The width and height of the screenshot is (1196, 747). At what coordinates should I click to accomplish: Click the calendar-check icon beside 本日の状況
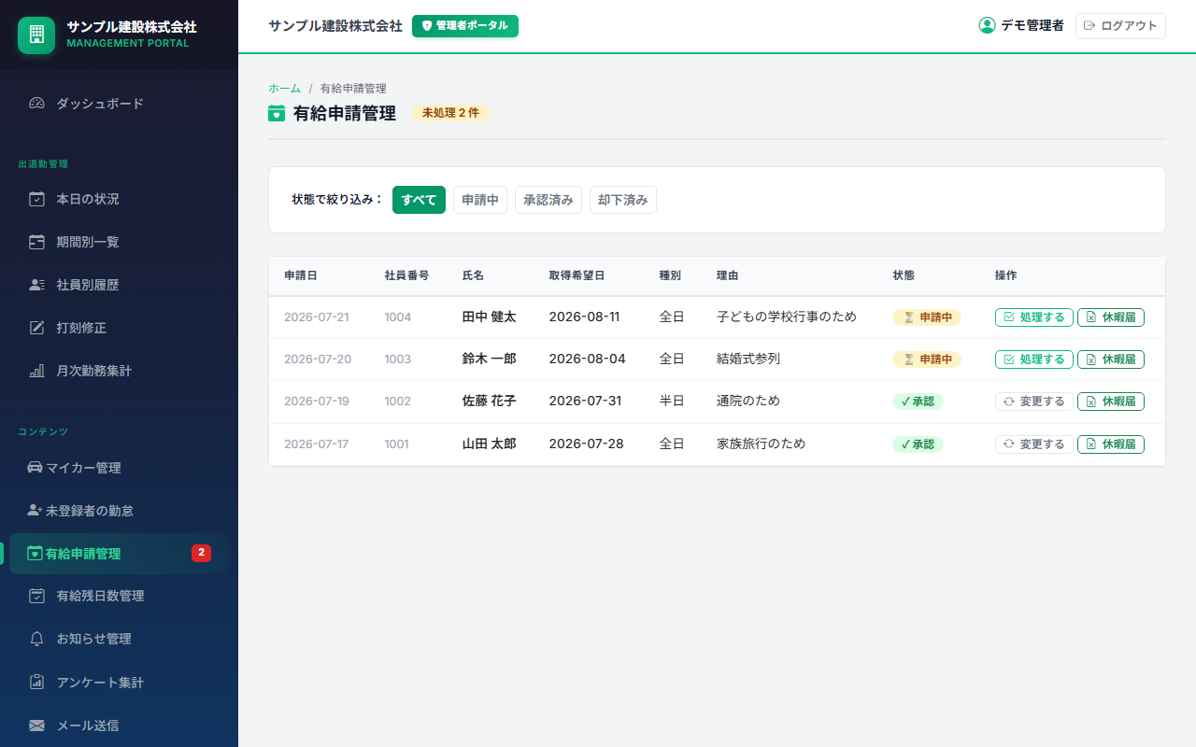[37, 199]
